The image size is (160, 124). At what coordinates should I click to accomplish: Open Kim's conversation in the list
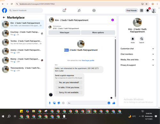[22, 24]
